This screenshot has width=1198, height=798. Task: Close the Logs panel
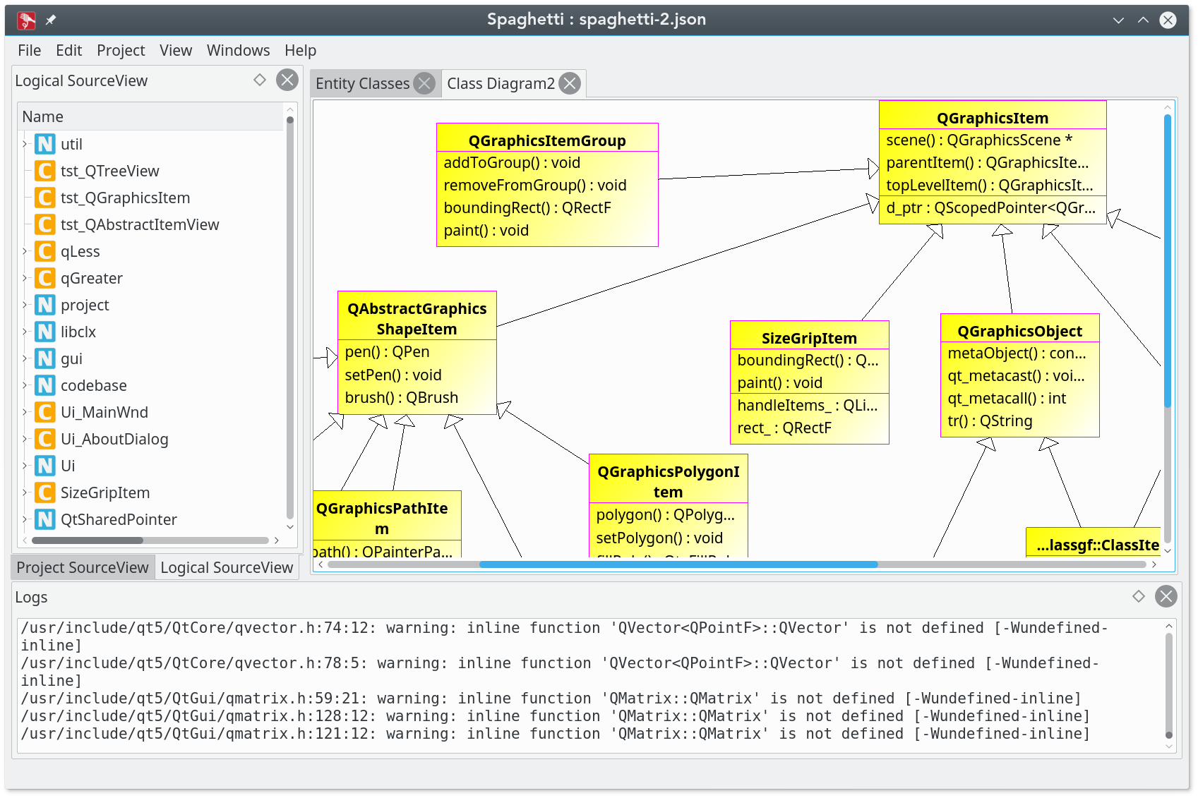[1166, 596]
